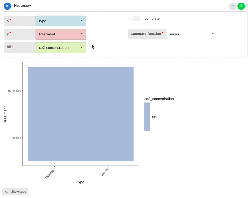Unpin the block using the green pin icon

241,6
